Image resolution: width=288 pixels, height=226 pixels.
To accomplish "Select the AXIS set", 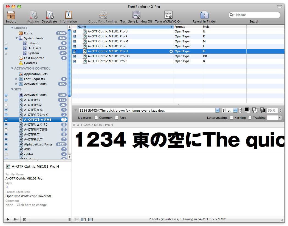I will pyautogui.click(x=36, y=150).
